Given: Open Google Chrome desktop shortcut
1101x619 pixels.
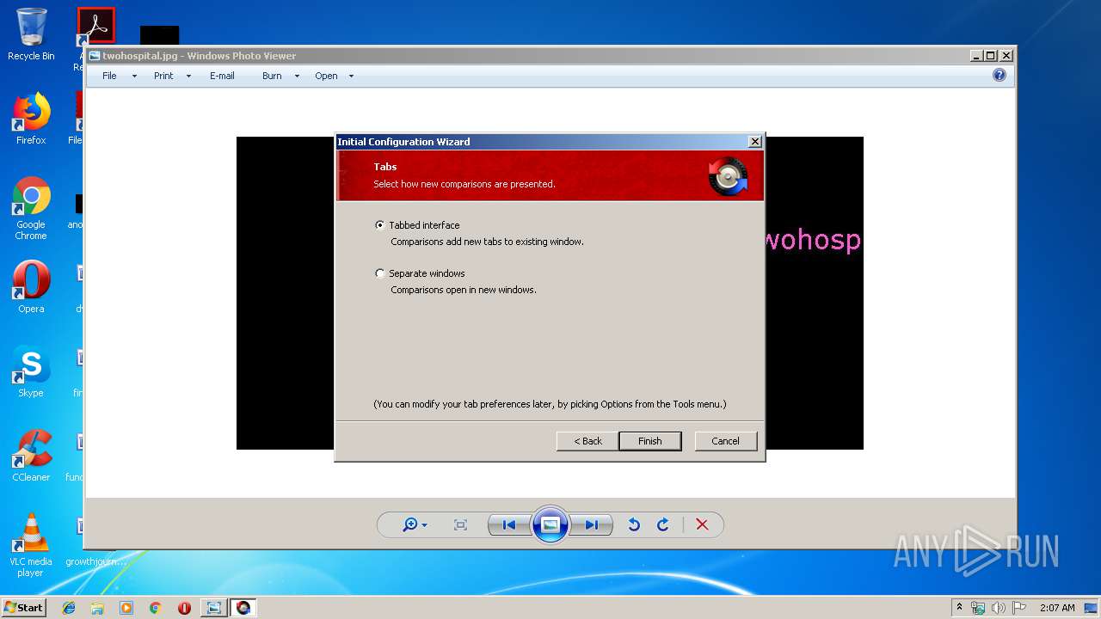Looking at the screenshot, I should pyautogui.click(x=31, y=208).
